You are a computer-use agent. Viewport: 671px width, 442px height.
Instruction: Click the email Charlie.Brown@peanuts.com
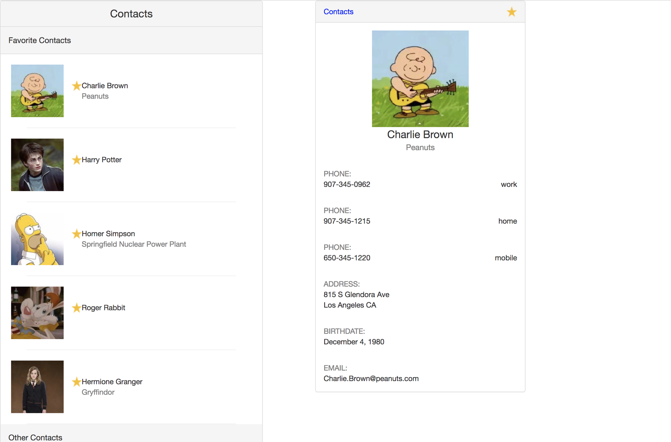pos(371,379)
